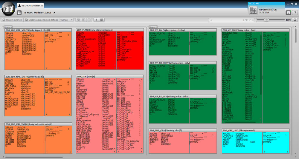Click skladycis relation in ZDR_ZDR

(121, 81)
